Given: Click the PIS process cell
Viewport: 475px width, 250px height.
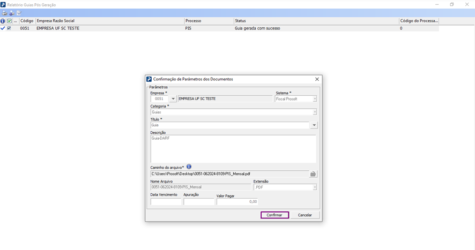Looking at the screenshot, I should (188, 28).
